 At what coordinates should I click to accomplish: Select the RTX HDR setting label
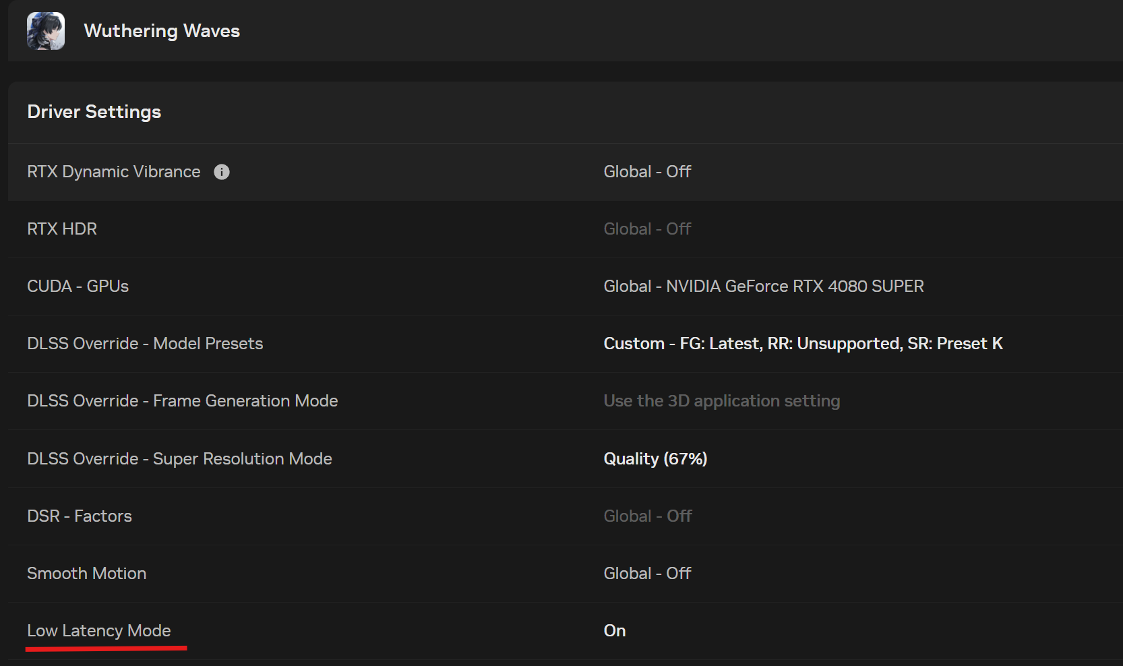click(x=62, y=229)
